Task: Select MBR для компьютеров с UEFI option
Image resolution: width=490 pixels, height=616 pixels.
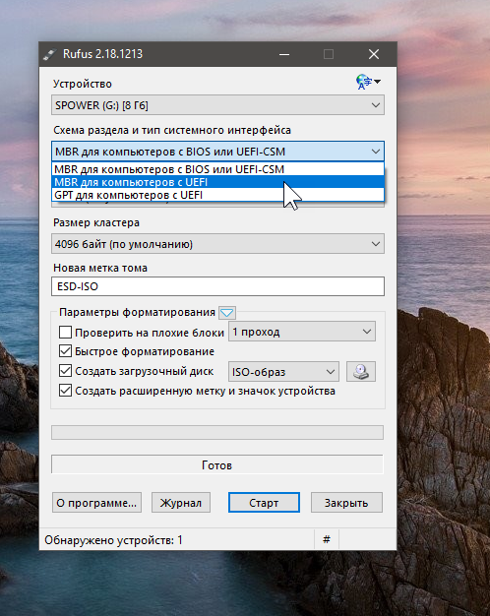Action: click(217, 182)
